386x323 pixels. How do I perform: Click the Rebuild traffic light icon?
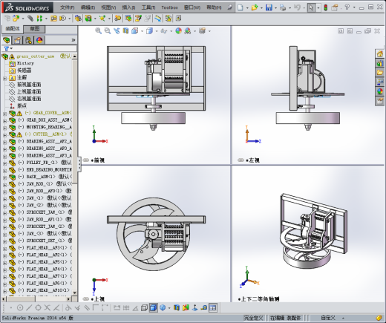326,7
